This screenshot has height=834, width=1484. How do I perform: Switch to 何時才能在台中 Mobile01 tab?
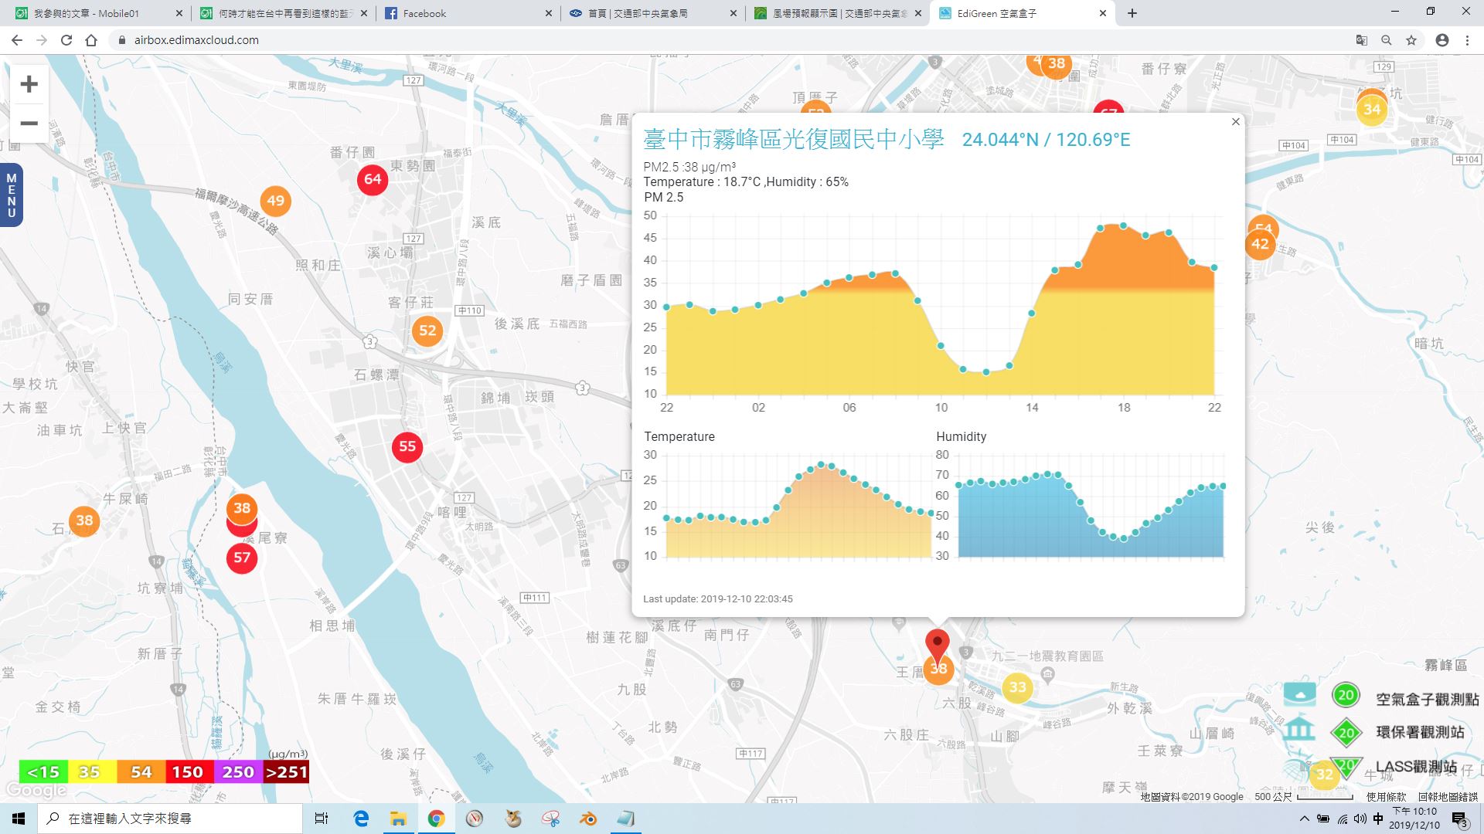click(282, 13)
